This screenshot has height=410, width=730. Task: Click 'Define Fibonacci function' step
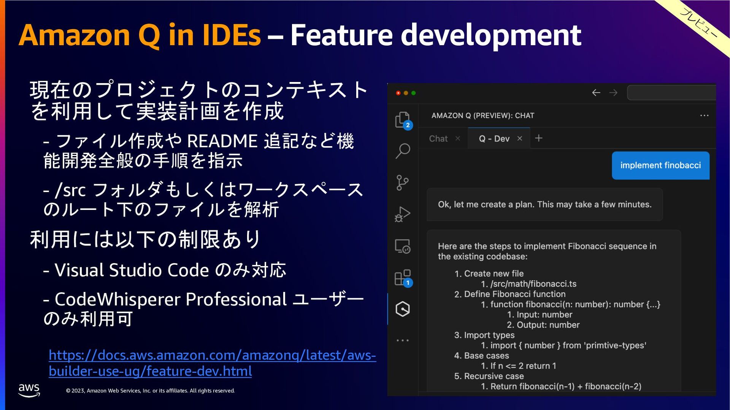(514, 294)
